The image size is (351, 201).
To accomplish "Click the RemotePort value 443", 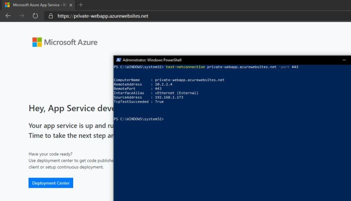I will [158, 89].
